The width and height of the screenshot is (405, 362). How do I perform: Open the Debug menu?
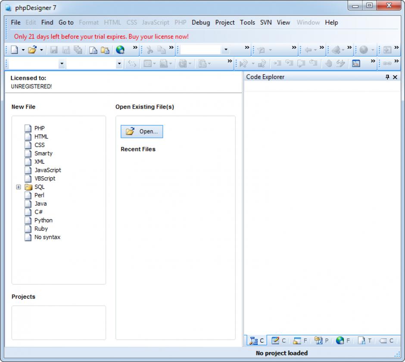coord(201,22)
